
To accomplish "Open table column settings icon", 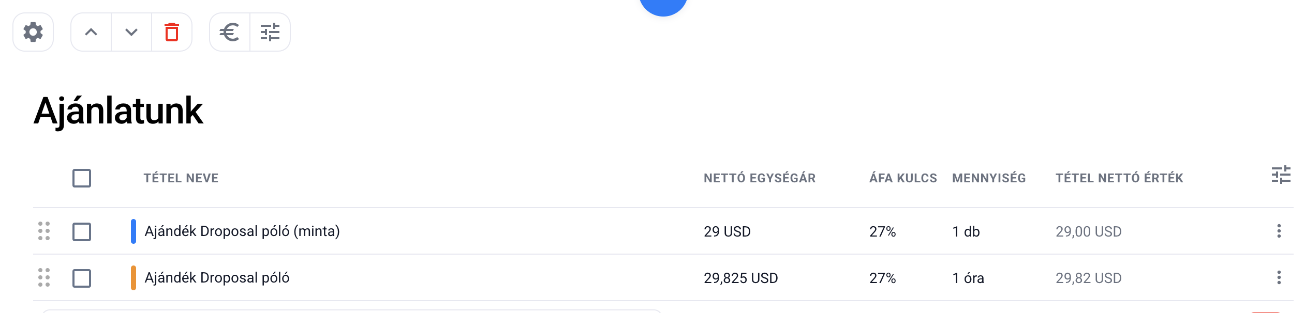I will 1281,175.
